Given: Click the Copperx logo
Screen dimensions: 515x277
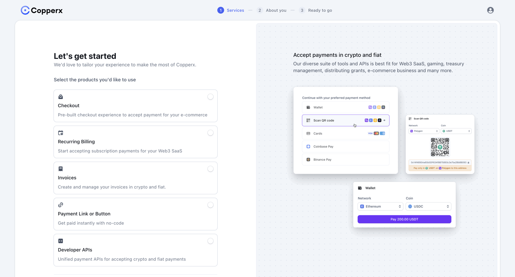Looking at the screenshot, I should [x=42, y=10].
